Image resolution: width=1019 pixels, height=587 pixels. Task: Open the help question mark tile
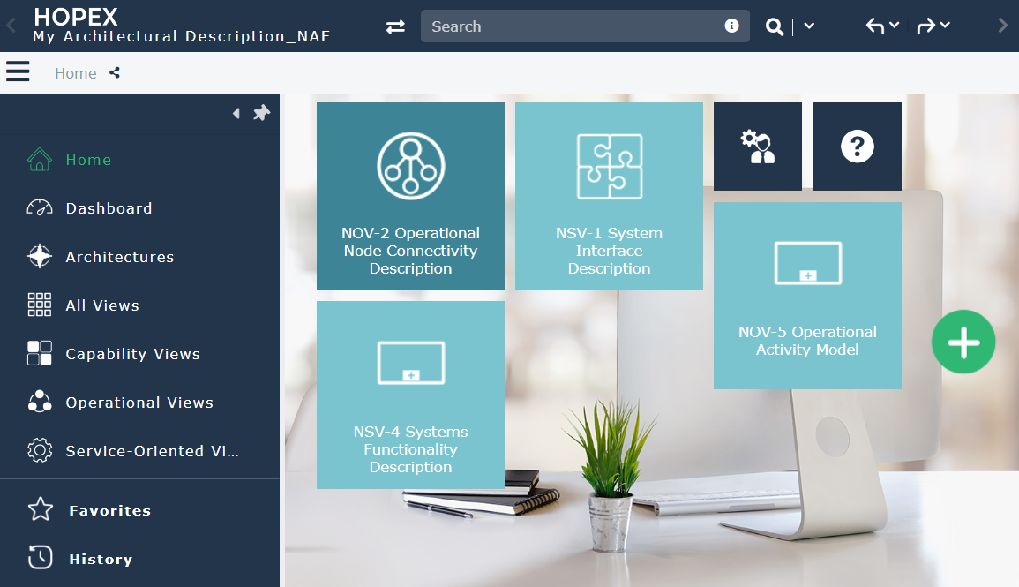tap(857, 147)
